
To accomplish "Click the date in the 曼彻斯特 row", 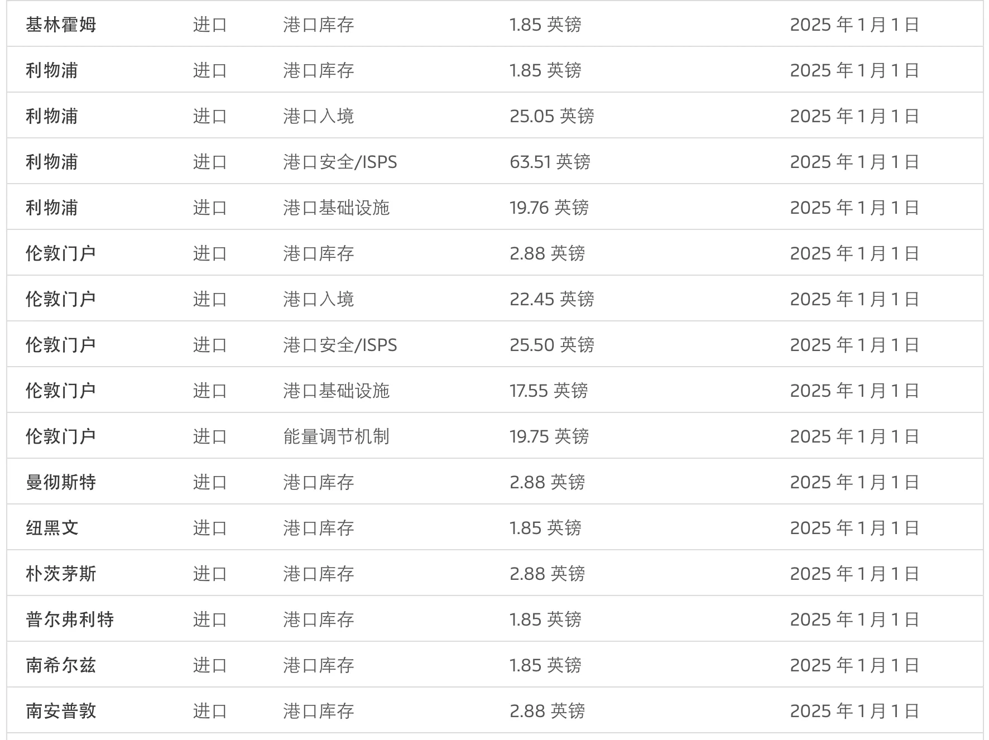I will coord(854,482).
